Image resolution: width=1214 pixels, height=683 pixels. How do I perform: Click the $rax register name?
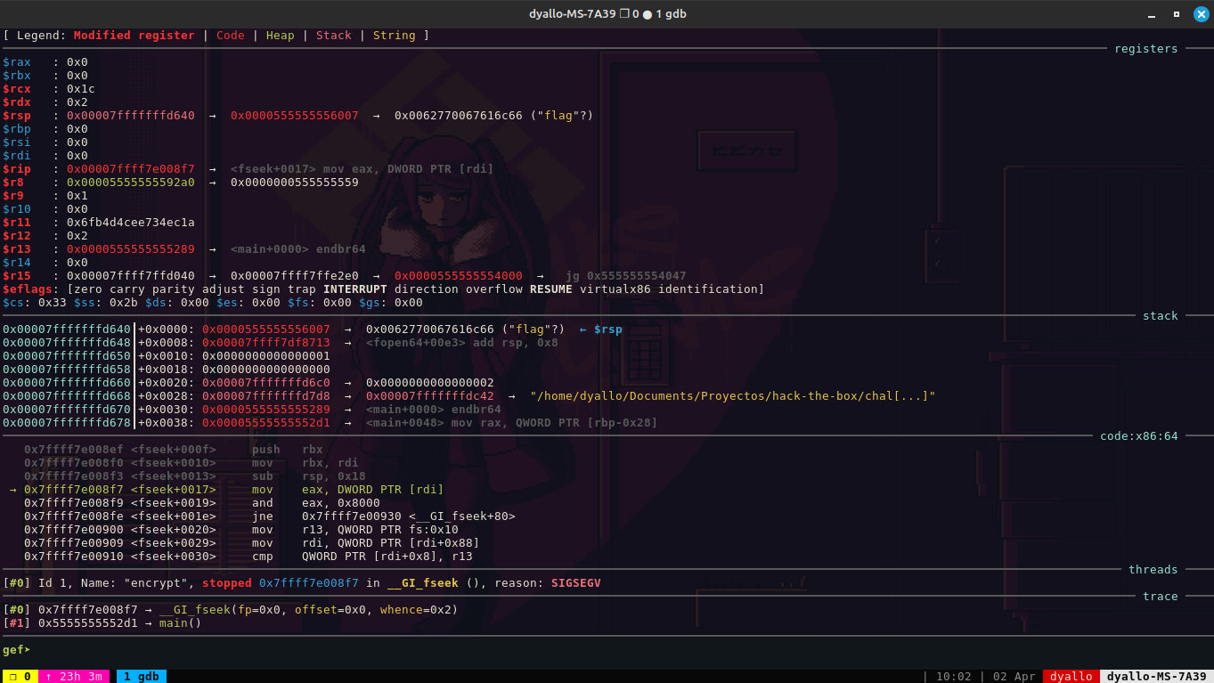(x=16, y=62)
